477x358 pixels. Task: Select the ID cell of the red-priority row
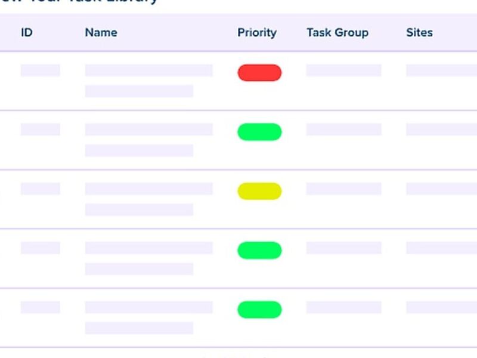tap(40, 70)
